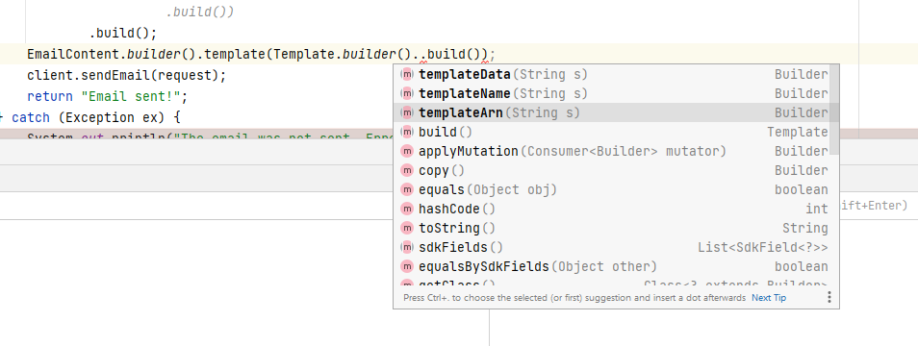The width and height of the screenshot is (918, 346).
Task: Click the catch (Exception ex) line
Action: point(96,117)
